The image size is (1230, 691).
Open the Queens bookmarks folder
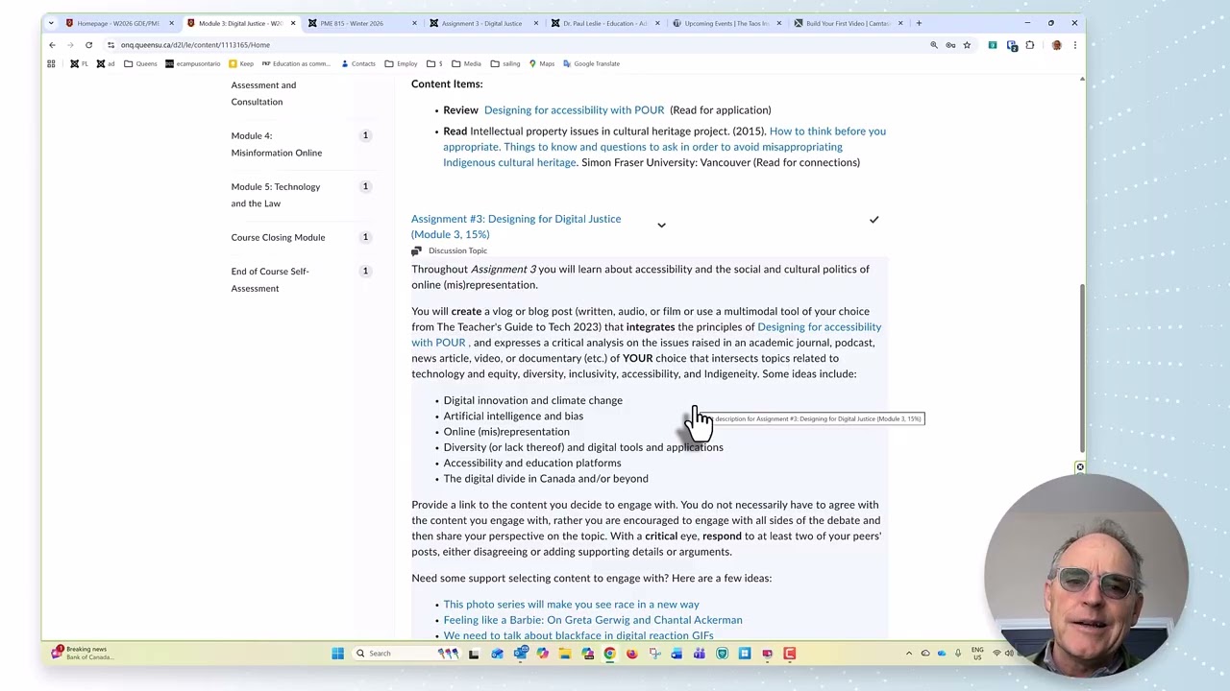pos(140,63)
